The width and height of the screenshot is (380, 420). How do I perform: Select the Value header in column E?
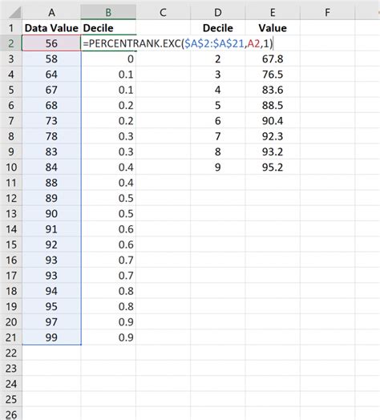[273, 28]
